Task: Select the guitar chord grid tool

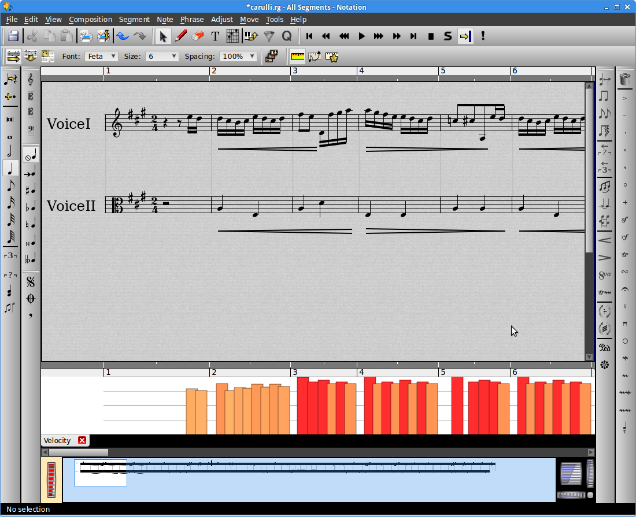Action: pyautogui.click(x=232, y=36)
